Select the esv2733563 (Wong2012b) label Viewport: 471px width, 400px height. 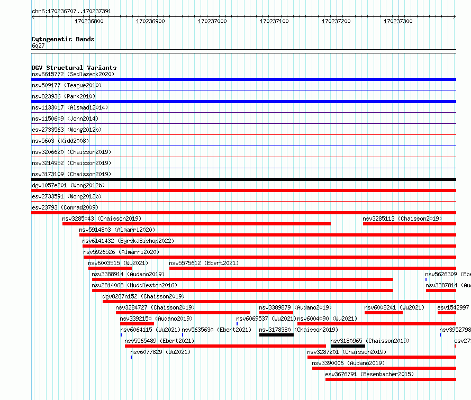pos(67,130)
